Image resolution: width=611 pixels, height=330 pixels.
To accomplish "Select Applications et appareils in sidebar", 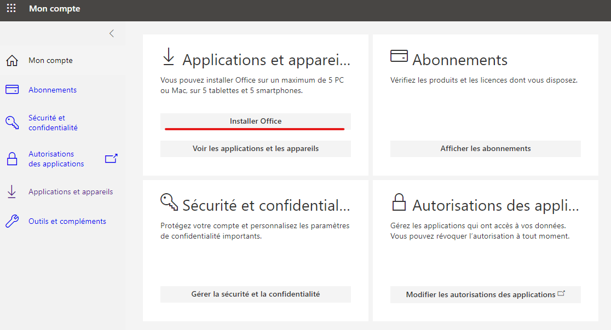I will point(71,192).
